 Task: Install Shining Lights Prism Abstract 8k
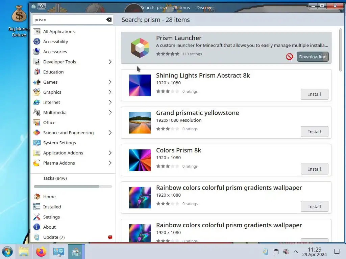point(315,94)
